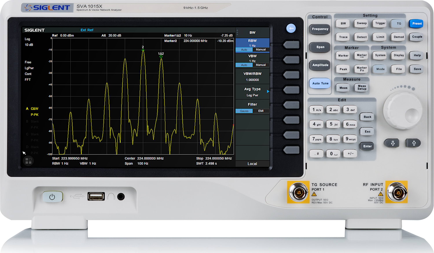Select the Span key

click(x=319, y=47)
